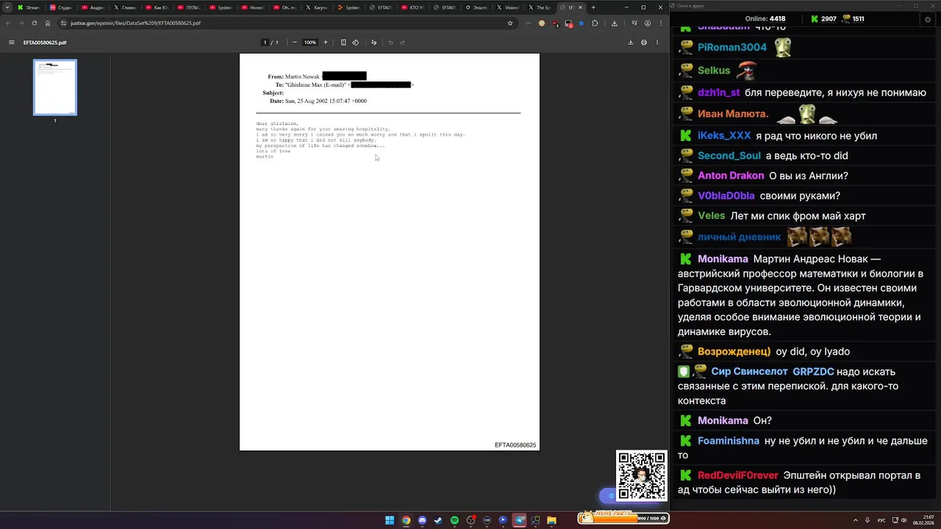Click the Meme Party progress bar

tap(623, 517)
